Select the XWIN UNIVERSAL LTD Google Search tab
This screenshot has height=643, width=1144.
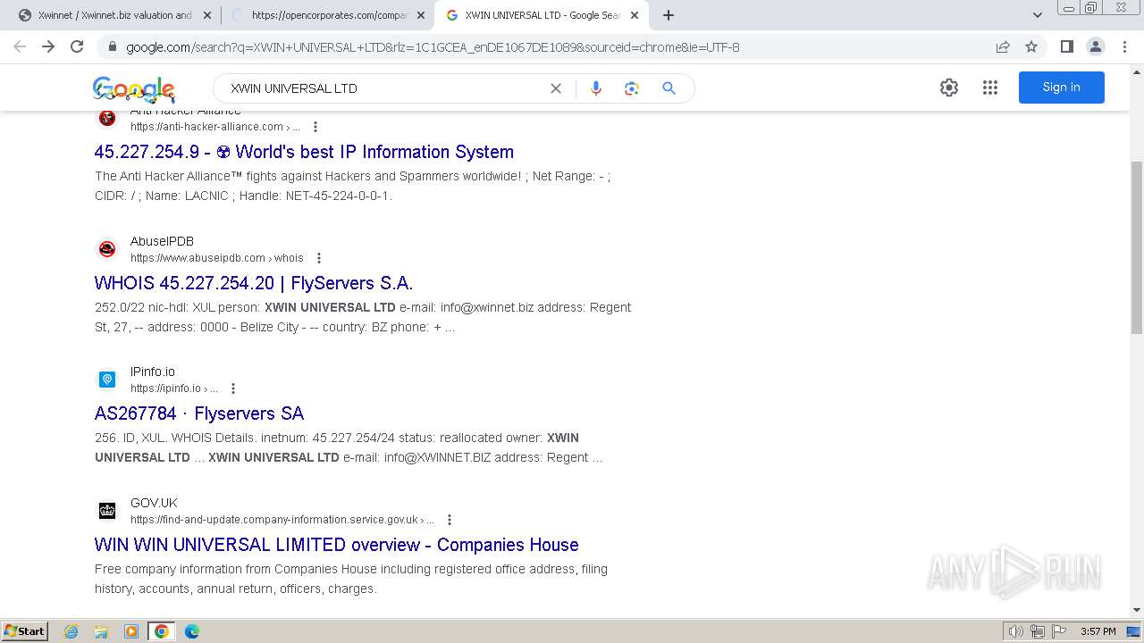541,15
